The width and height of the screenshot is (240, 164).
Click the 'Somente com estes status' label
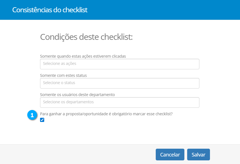point(63,75)
